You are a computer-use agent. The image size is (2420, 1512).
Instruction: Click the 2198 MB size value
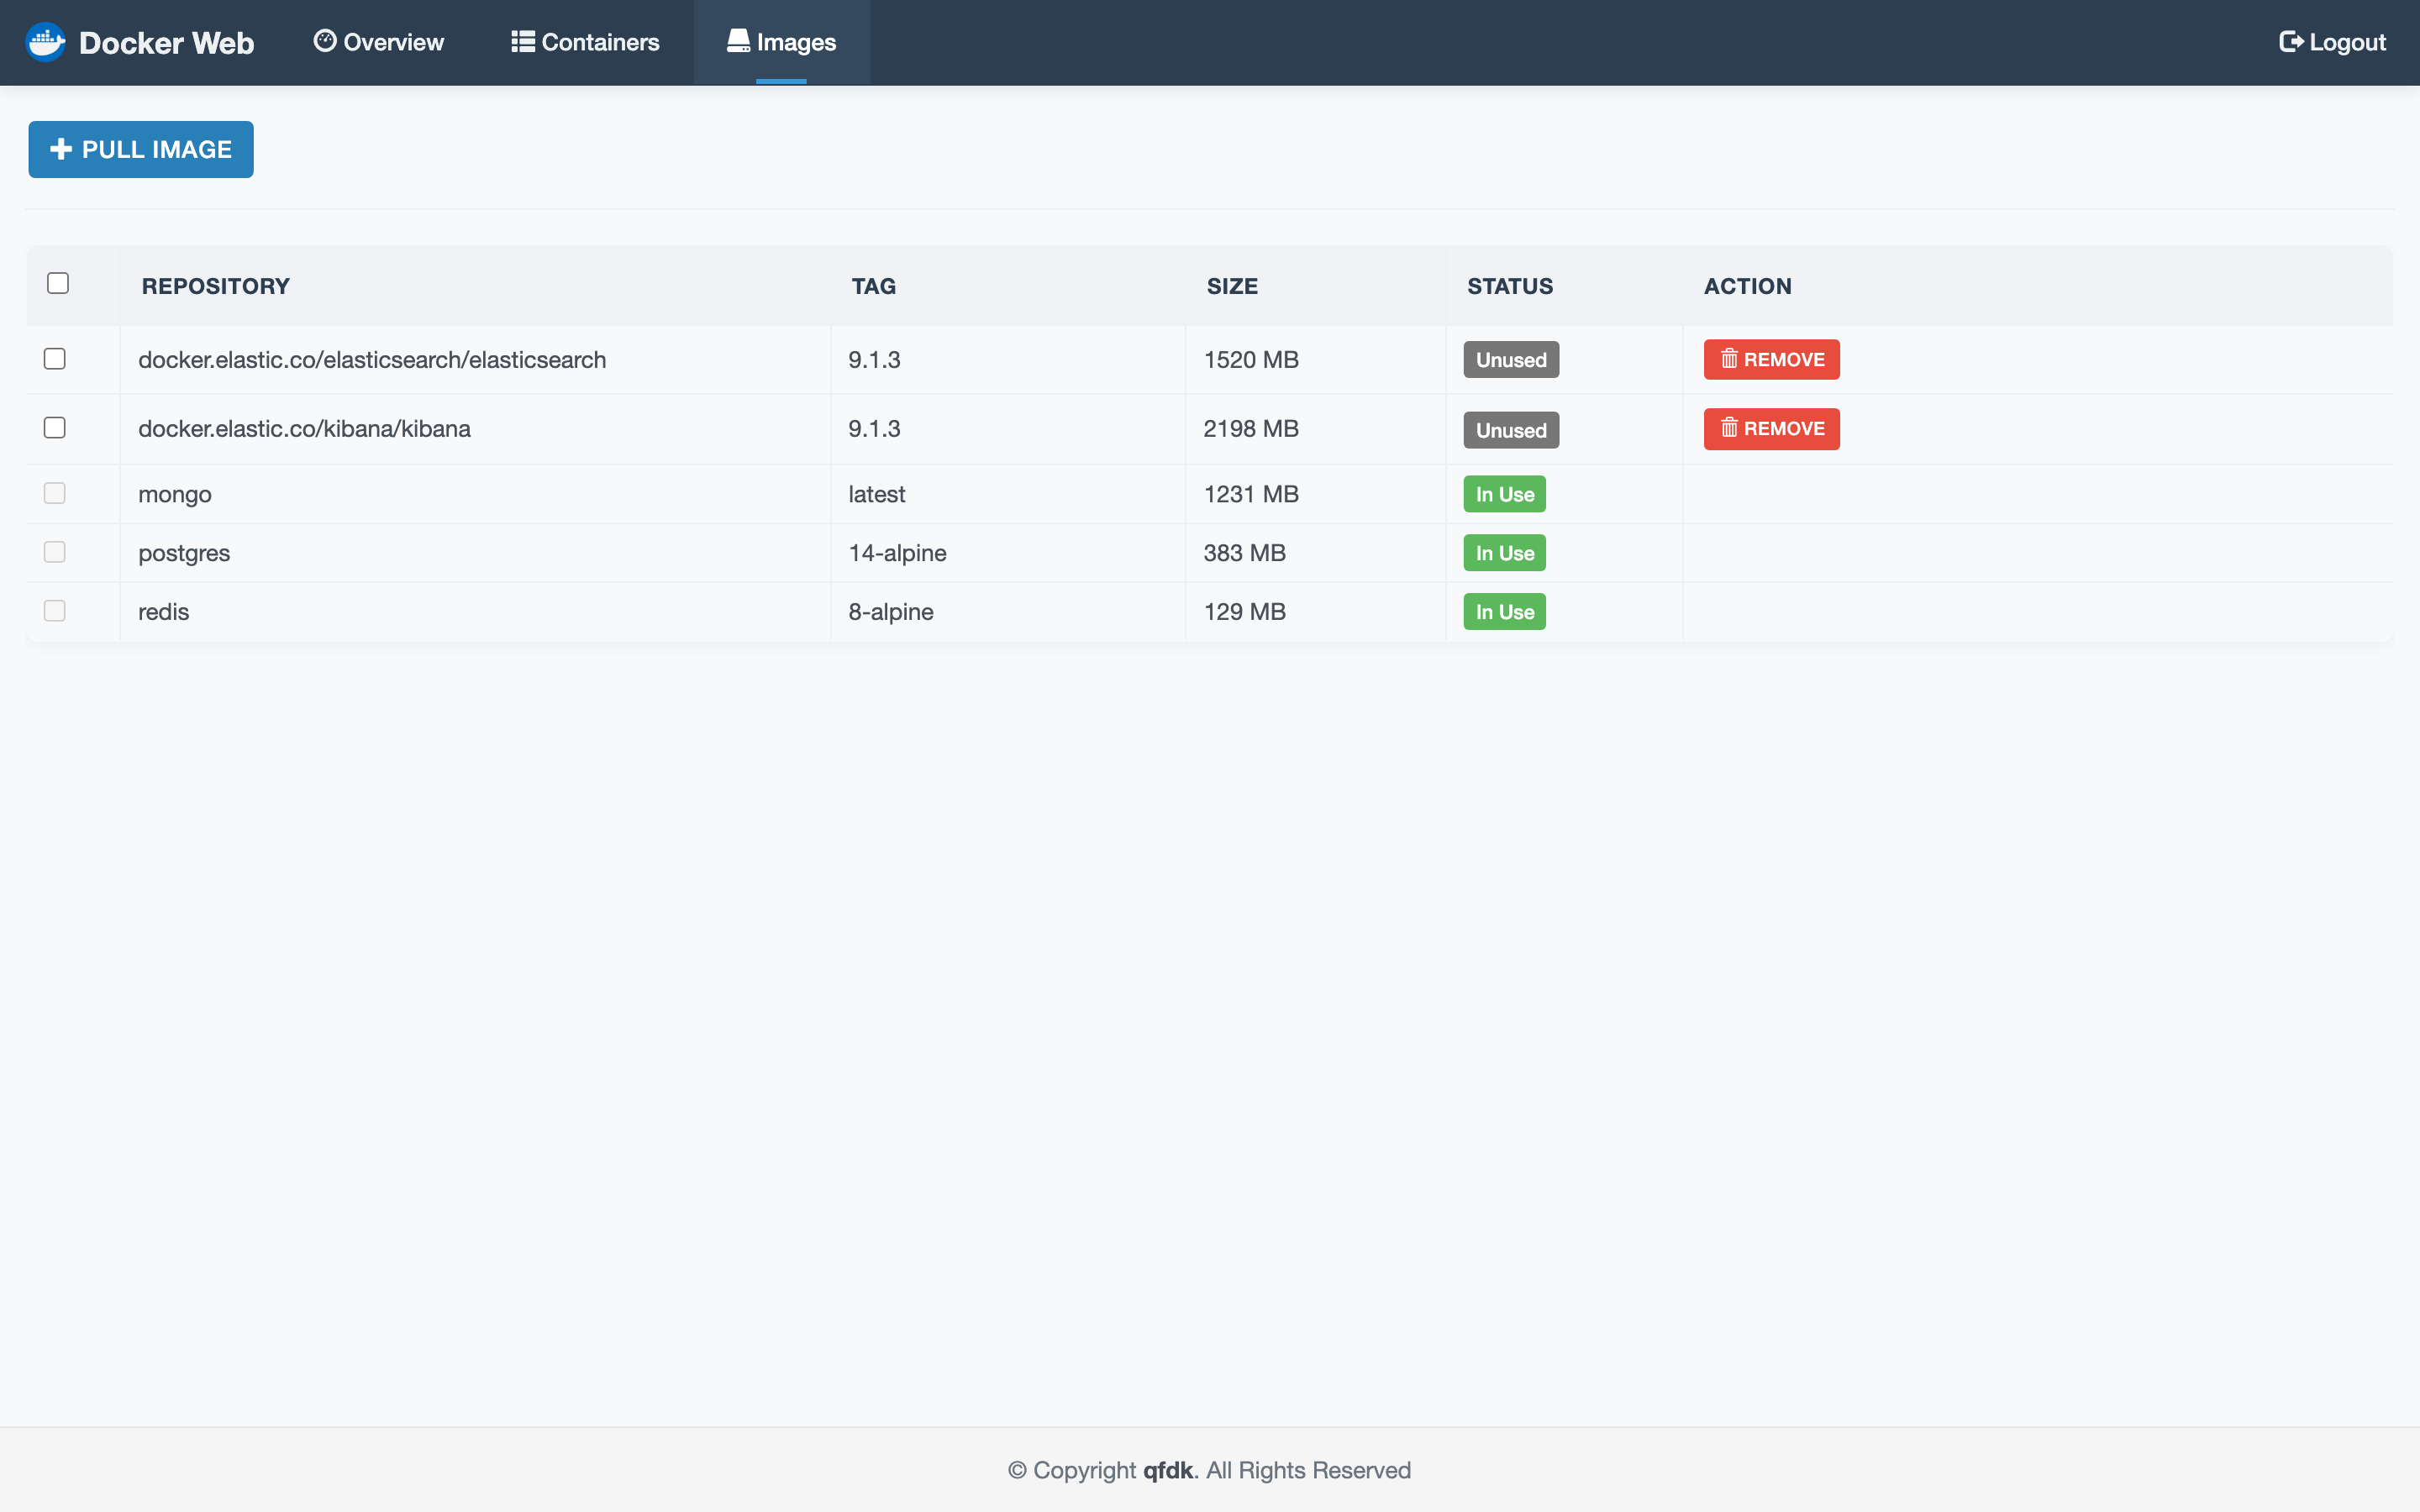click(1251, 429)
